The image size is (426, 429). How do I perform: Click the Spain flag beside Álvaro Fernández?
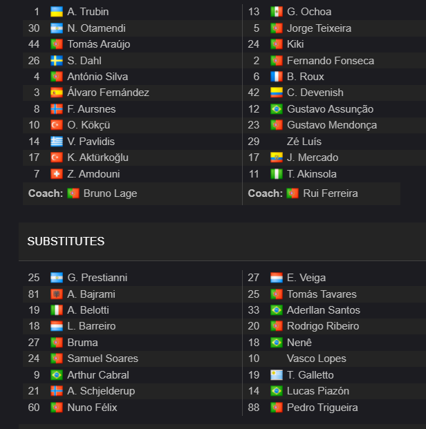57,93
